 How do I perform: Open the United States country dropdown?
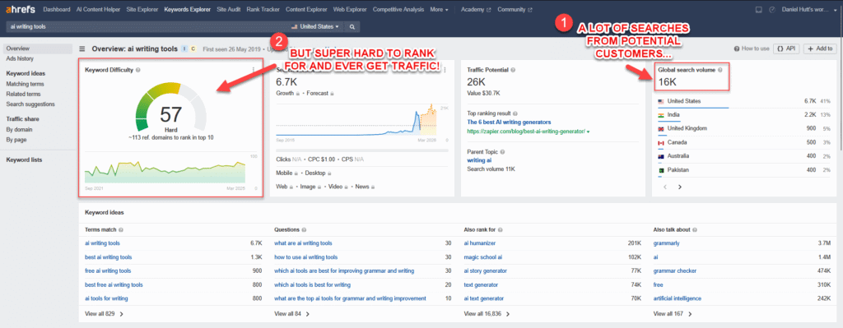pos(315,26)
